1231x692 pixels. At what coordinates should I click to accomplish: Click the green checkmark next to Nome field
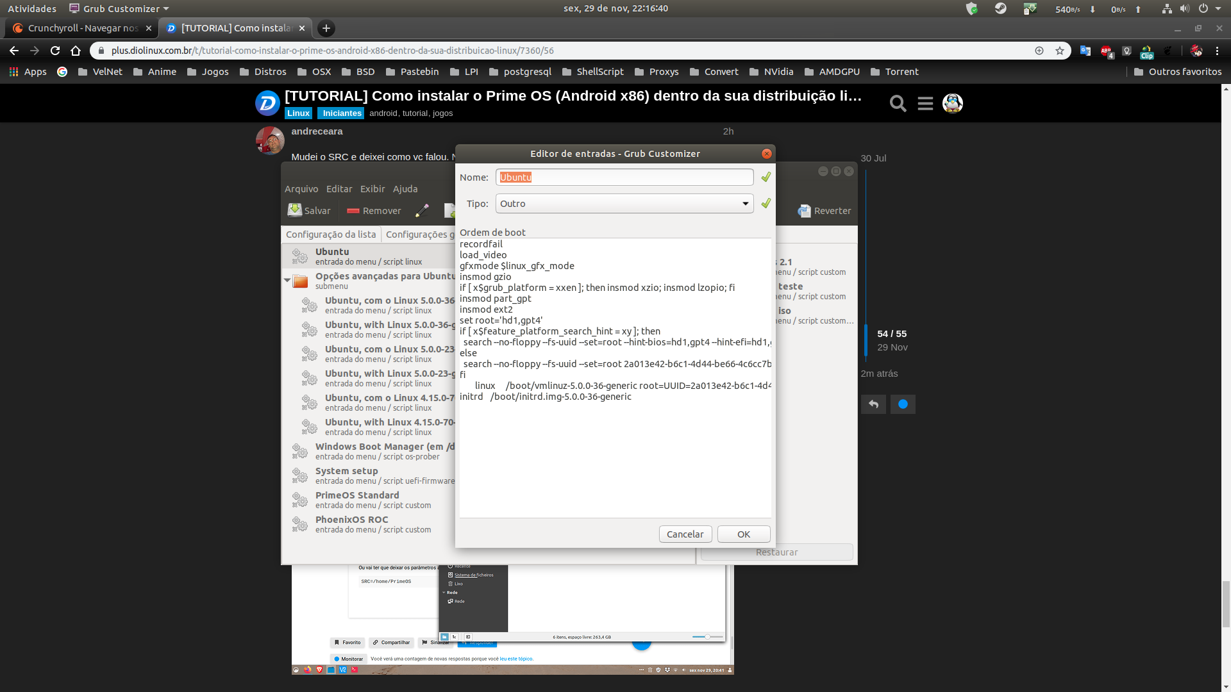766,177
